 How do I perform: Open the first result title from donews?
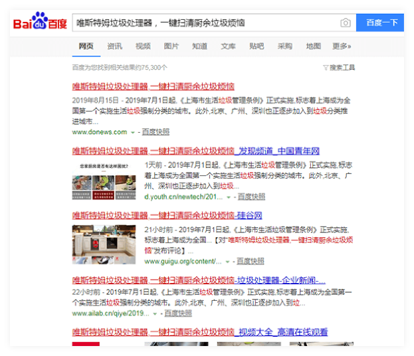click(x=153, y=86)
